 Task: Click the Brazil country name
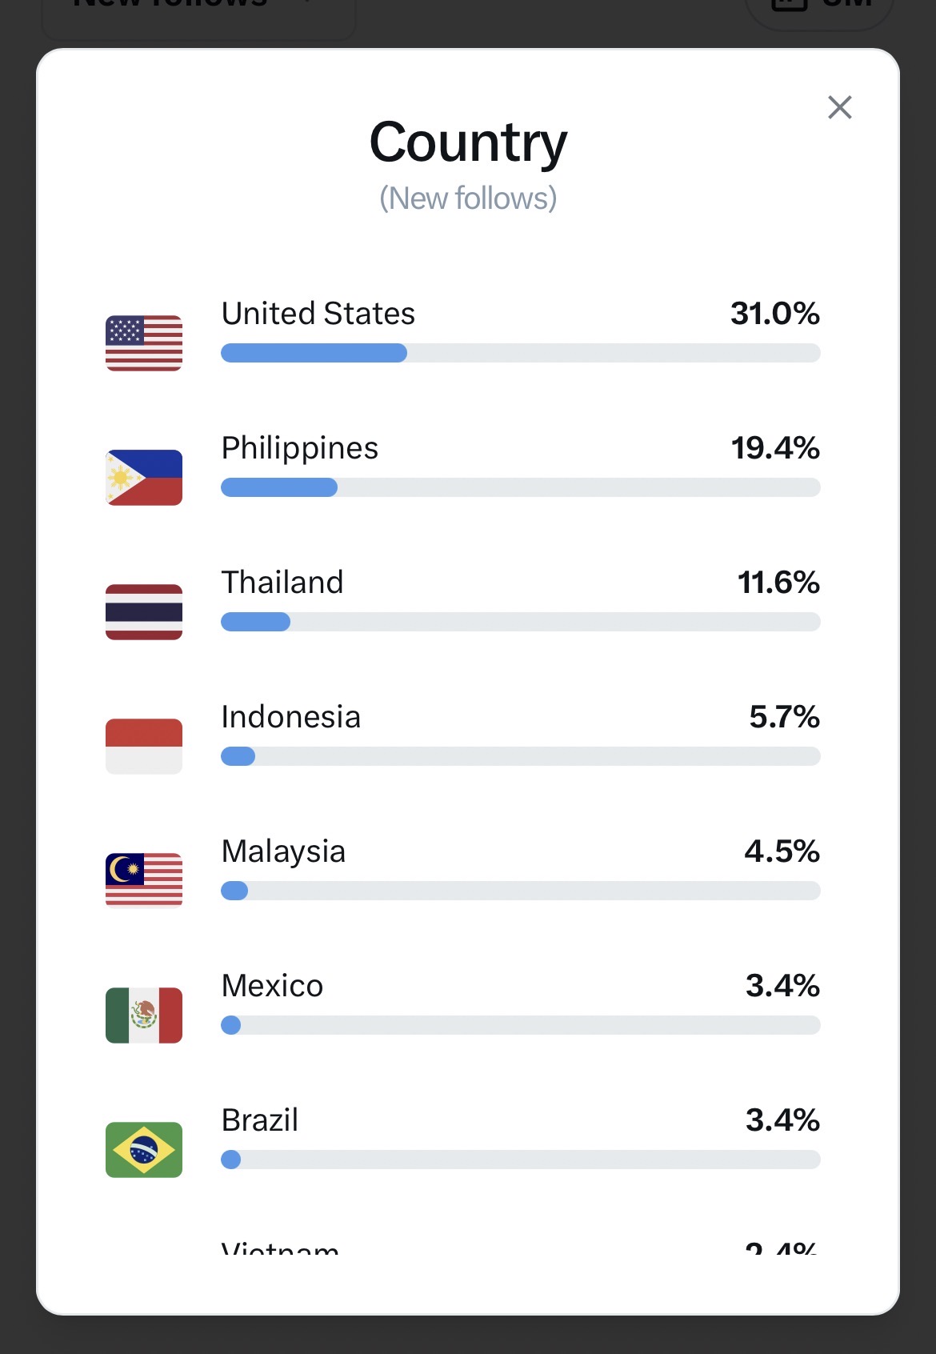(x=259, y=1120)
